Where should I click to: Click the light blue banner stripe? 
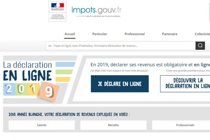65,64
